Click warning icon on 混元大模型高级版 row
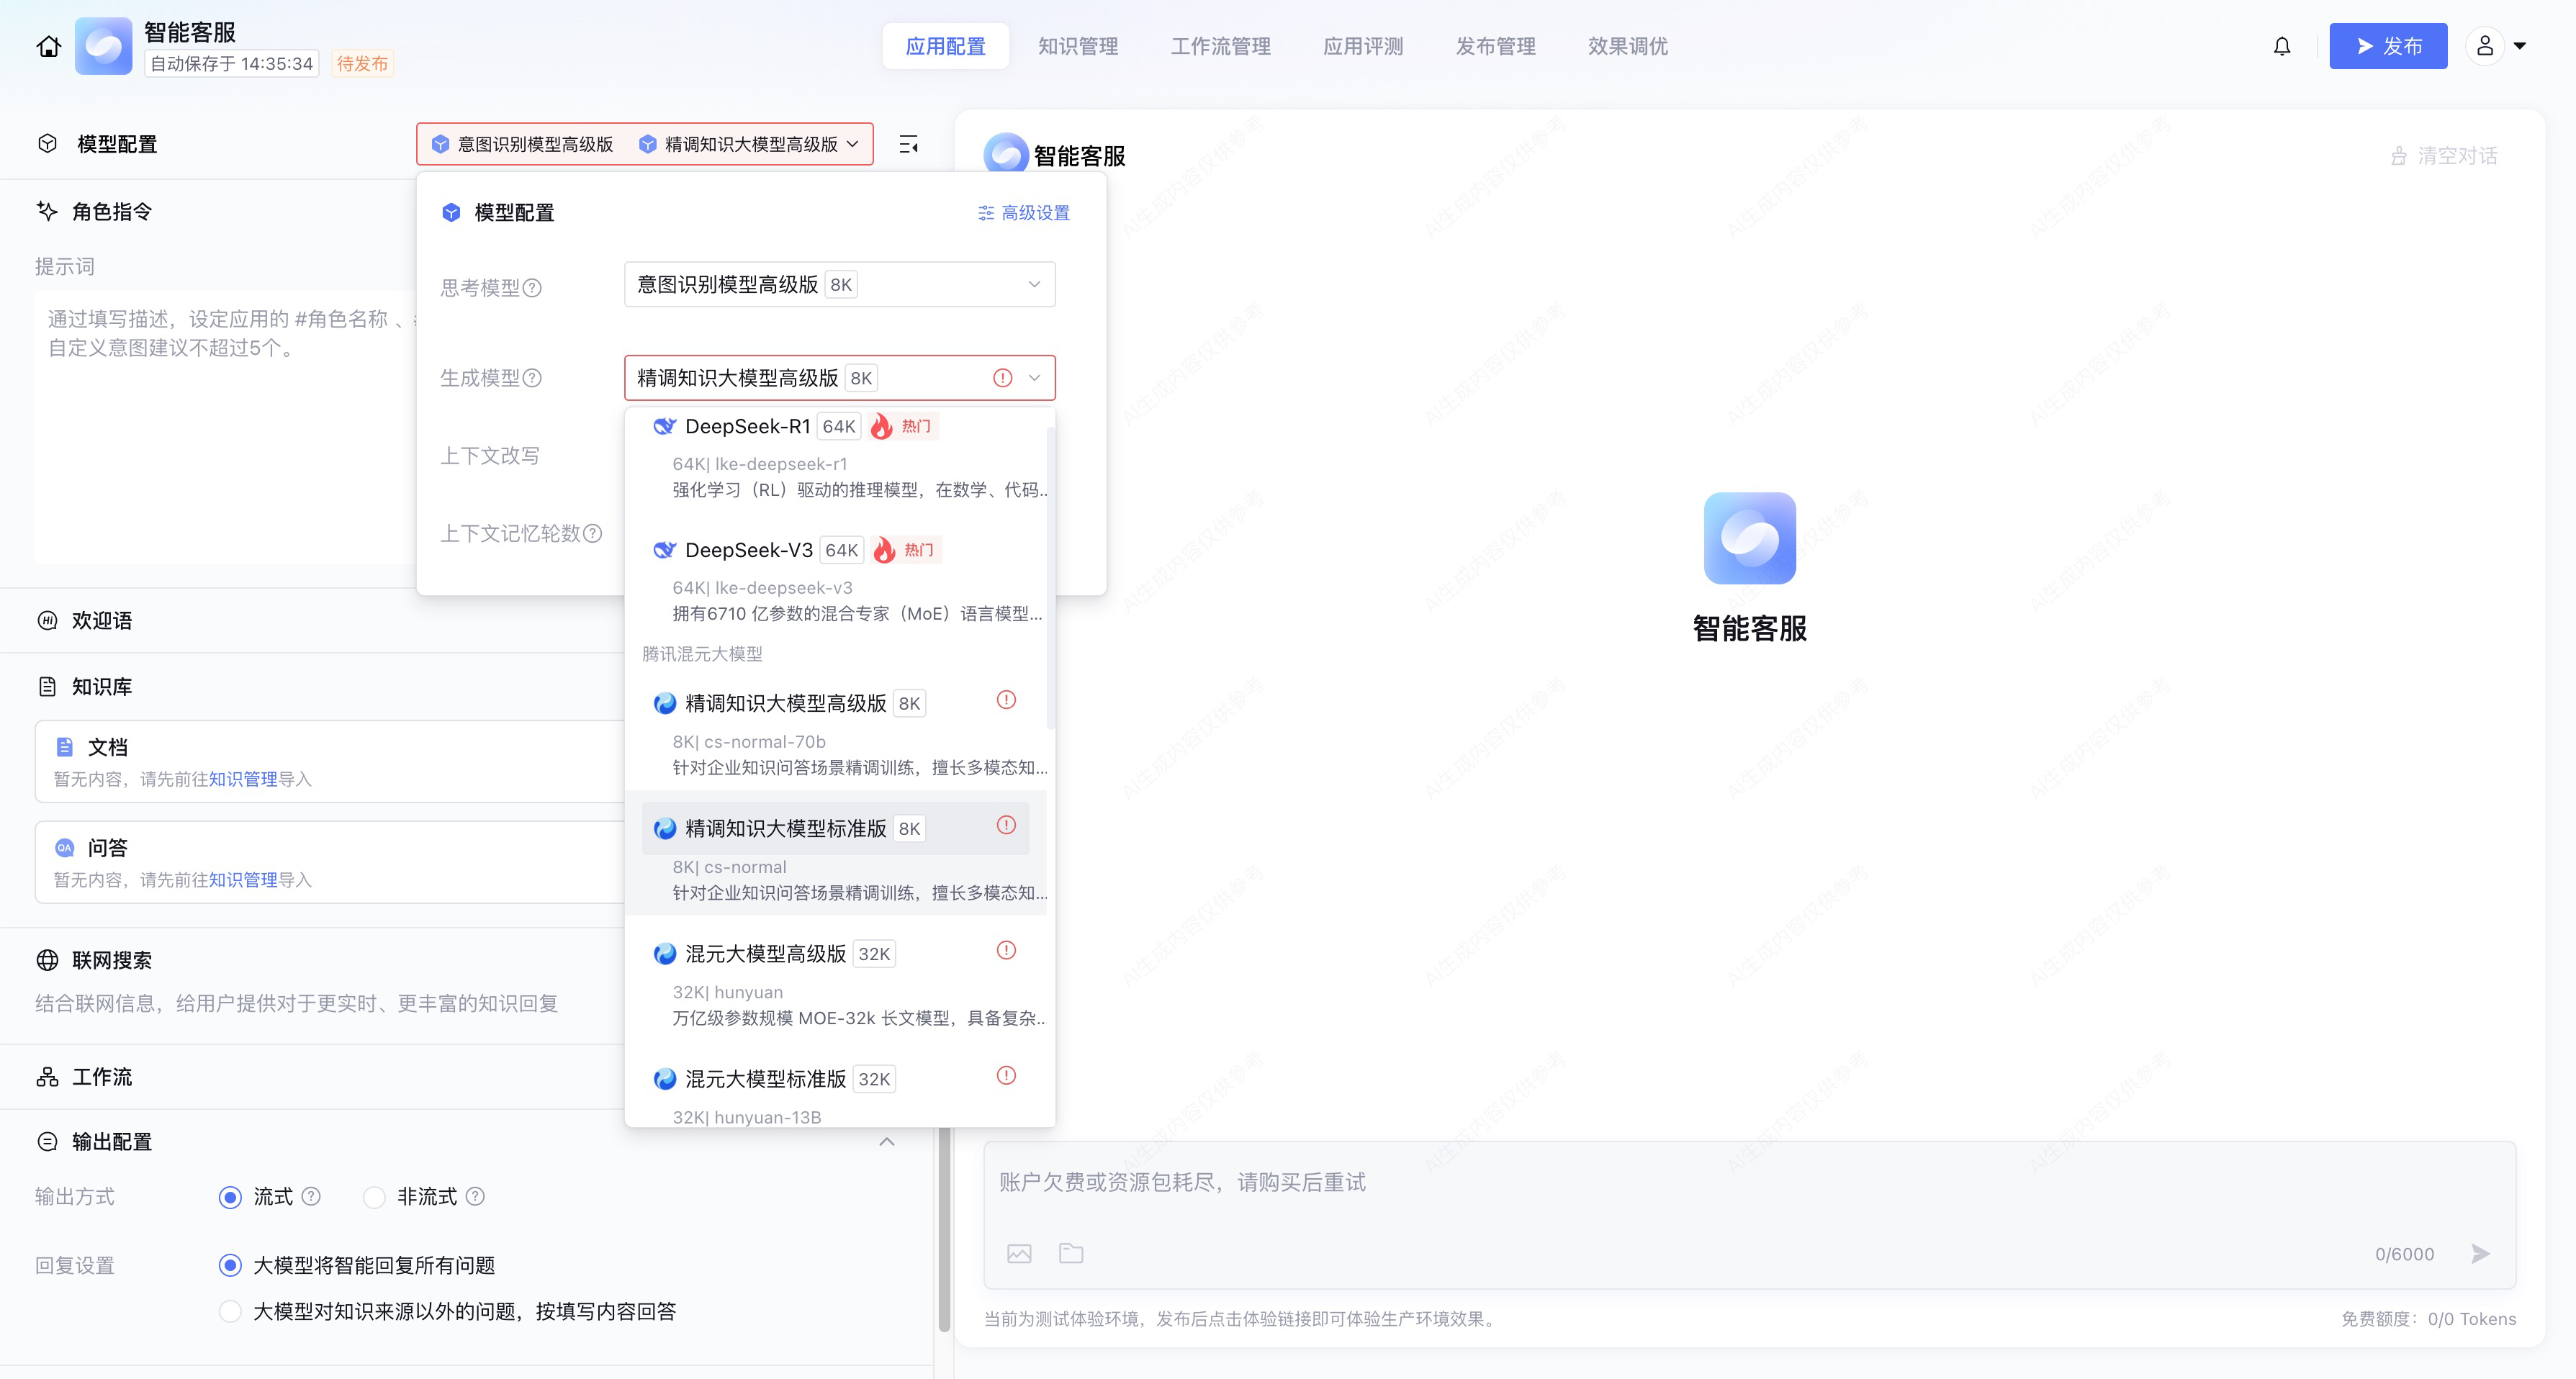 1006,950
